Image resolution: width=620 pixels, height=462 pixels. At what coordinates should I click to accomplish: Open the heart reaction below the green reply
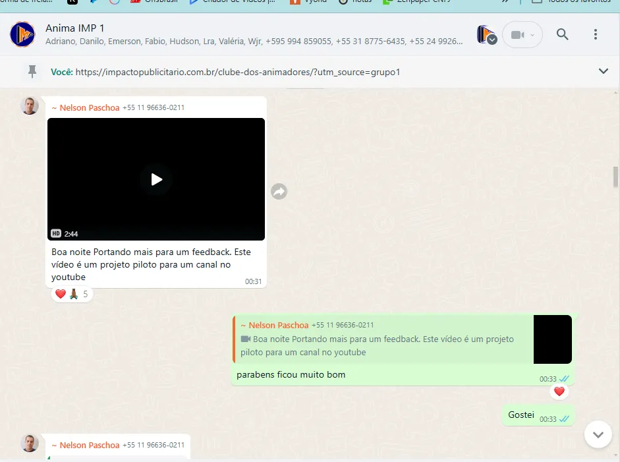click(559, 391)
